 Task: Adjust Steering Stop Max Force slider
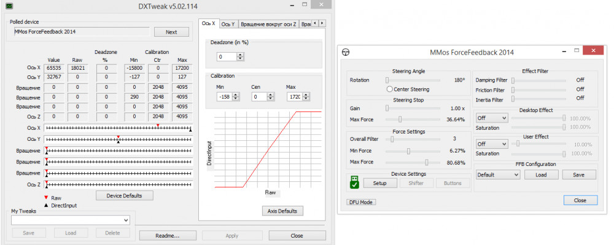click(x=413, y=119)
